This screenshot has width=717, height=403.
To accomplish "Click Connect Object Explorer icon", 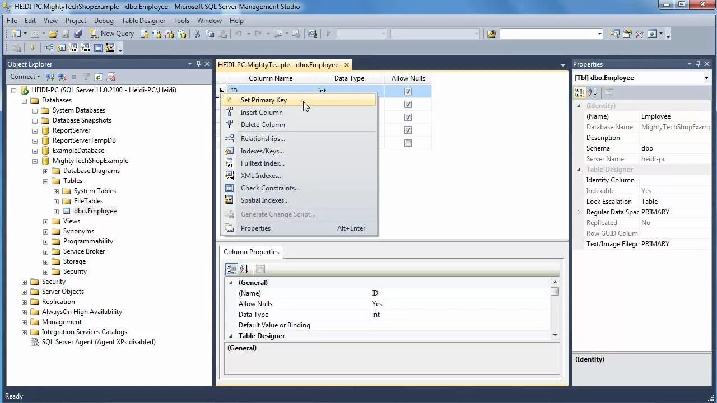I will pos(49,77).
